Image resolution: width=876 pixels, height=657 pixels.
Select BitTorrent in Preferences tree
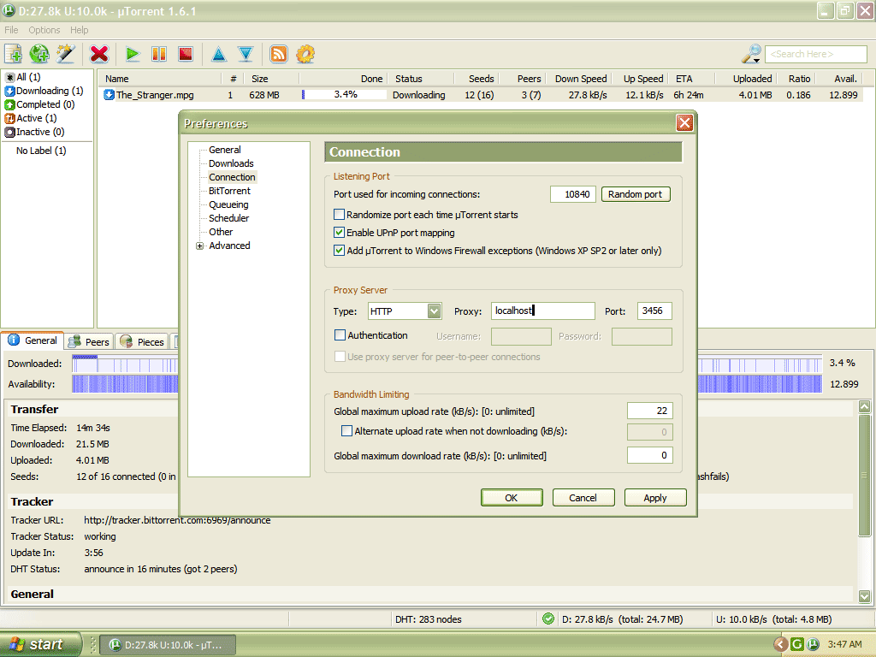click(x=229, y=191)
